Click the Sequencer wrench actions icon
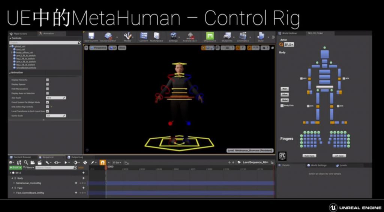The width and height of the screenshot is (384, 212). pos(47,162)
